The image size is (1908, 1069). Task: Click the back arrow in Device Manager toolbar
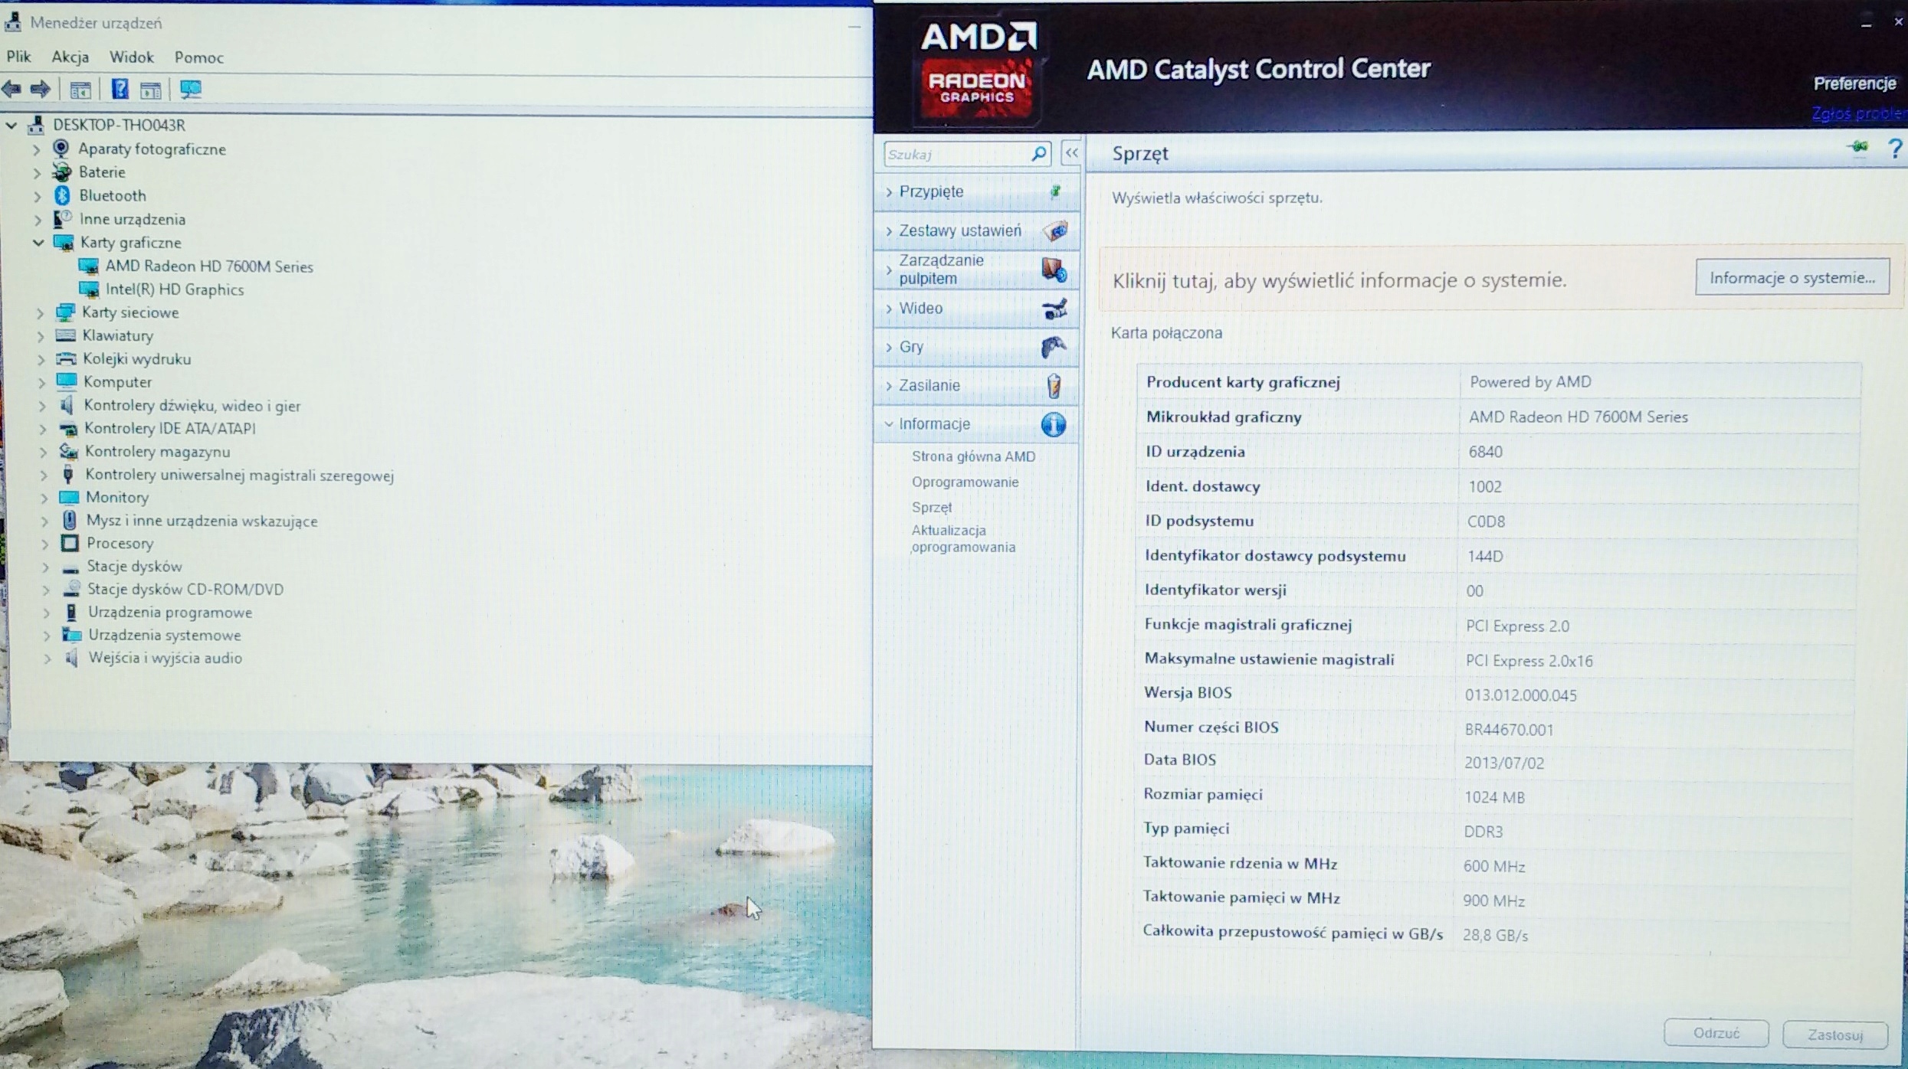pos(12,89)
